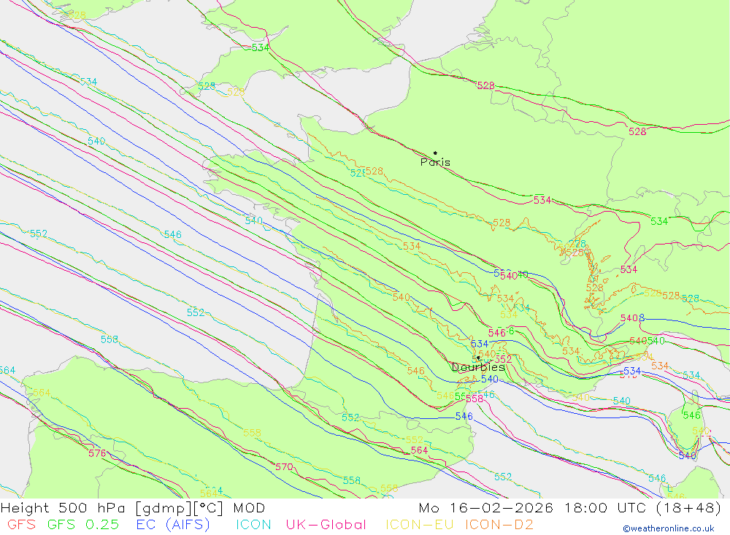
Task: Click the blue 546 label near Spanish border
Action: coord(464,416)
